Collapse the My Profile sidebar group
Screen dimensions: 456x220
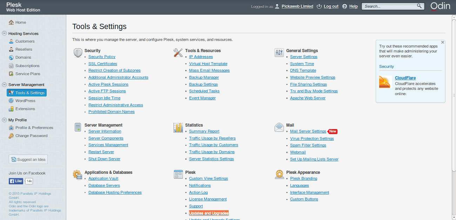coord(5,120)
